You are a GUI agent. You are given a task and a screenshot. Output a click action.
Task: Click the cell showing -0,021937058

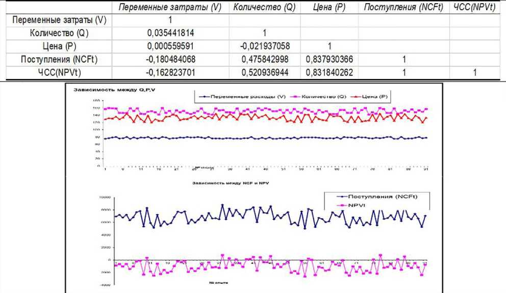264,46
